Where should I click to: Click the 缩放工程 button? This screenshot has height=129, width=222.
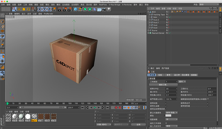[x=163, y=85]
